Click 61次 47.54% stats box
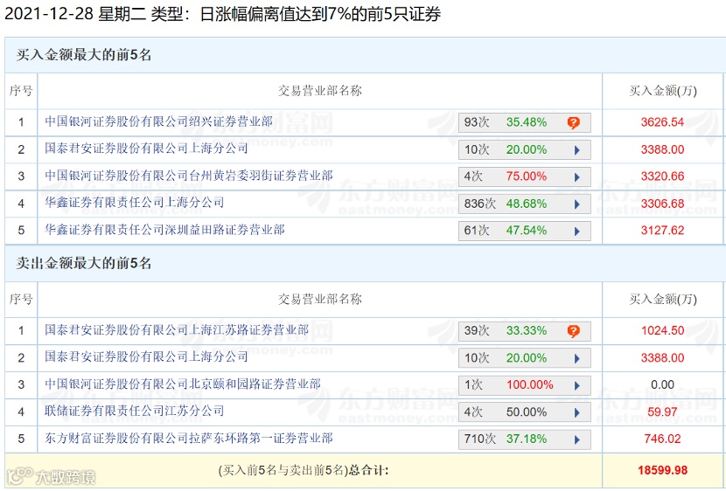 point(525,231)
